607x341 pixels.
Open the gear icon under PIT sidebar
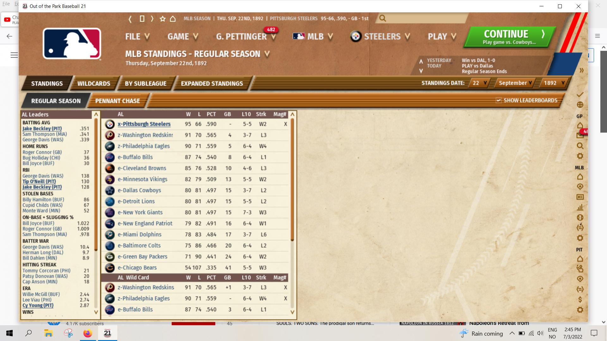pyautogui.click(x=580, y=310)
